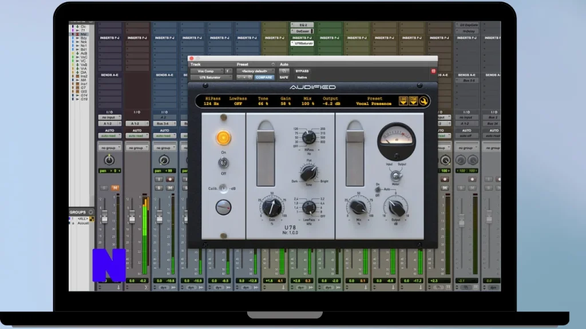Image resolution: width=586 pixels, height=329 pixels.
Task: Click the Gain % knob
Action: (x=272, y=207)
